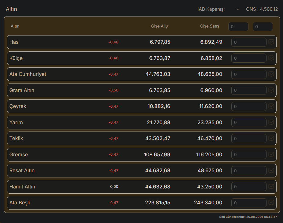283x223 pixels.
Task: Click the first header input next to Gişe Satış
Action: click(238, 27)
